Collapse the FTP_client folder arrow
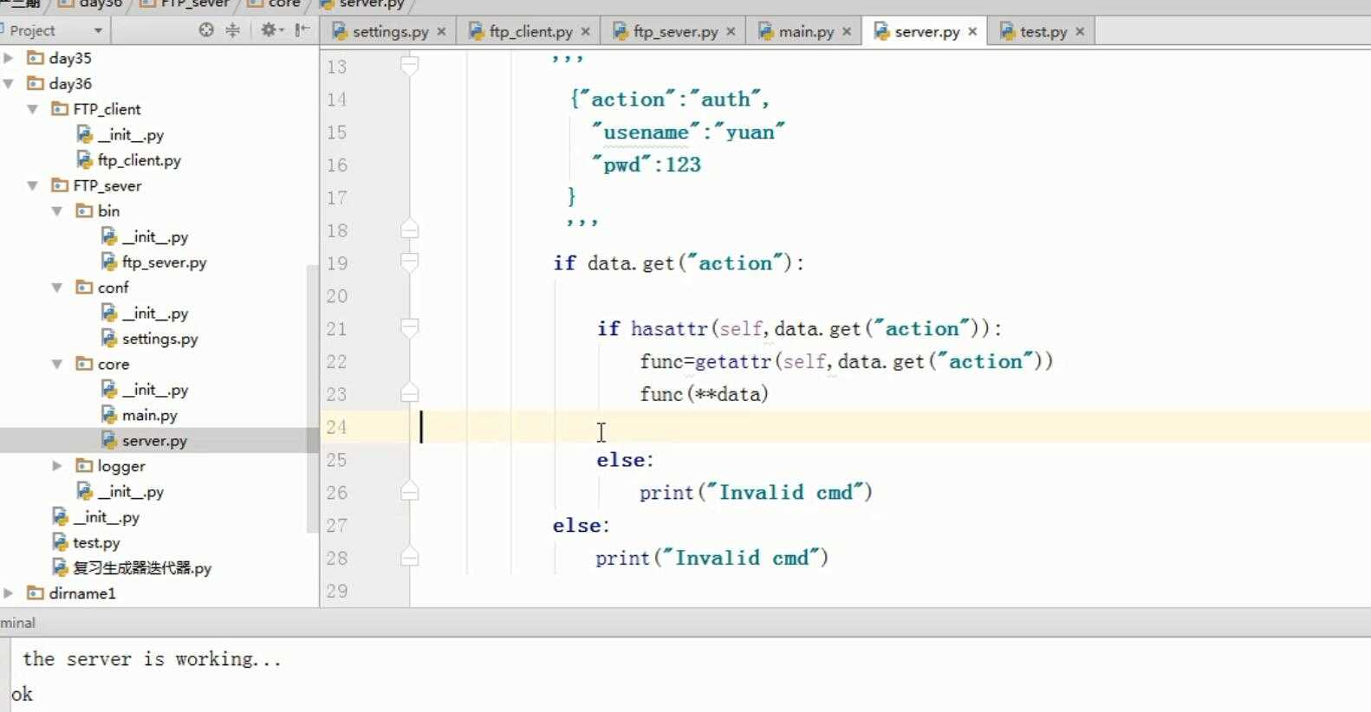1371x712 pixels. (x=33, y=109)
